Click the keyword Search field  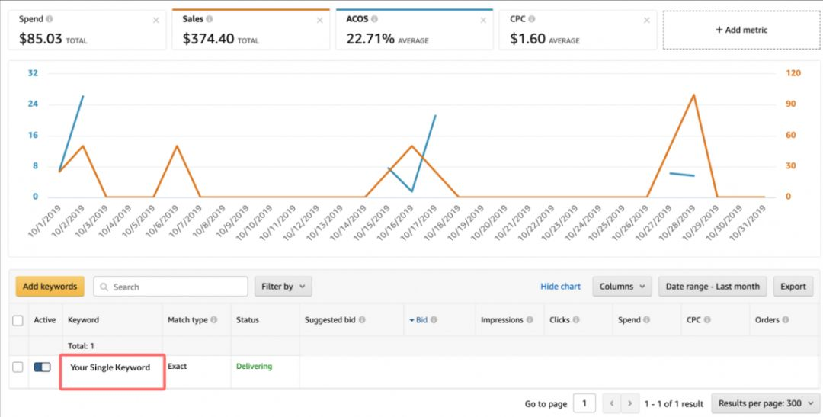pyautogui.click(x=171, y=287)
